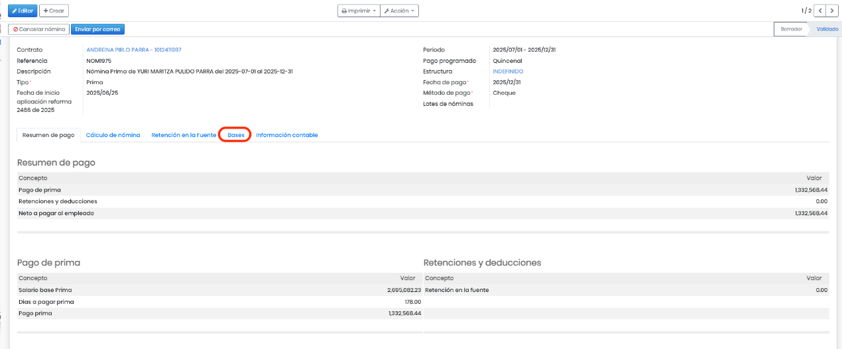This screenshot has width=842, height=349.
Task: Select the Validado status stage
Action: 826,29
